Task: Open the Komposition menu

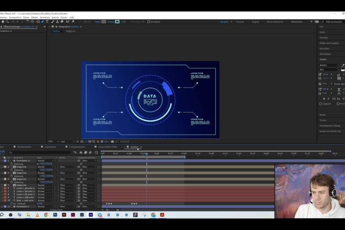Action: coord(15,17)
